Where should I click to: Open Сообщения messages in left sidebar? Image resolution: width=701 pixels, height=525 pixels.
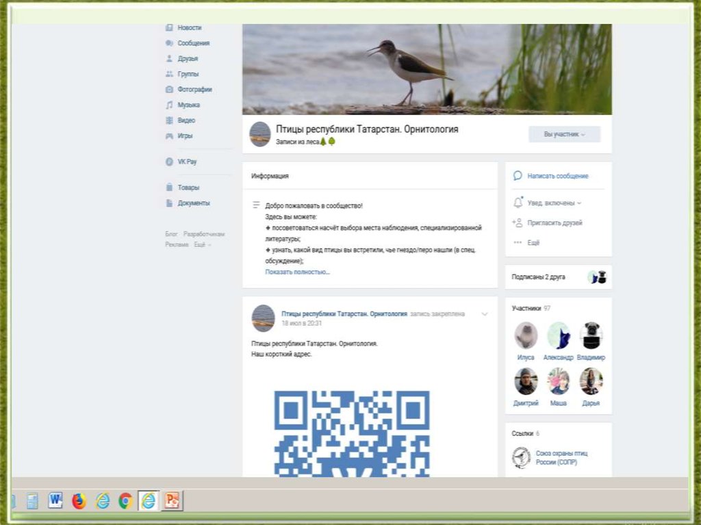tap(193, 43)
